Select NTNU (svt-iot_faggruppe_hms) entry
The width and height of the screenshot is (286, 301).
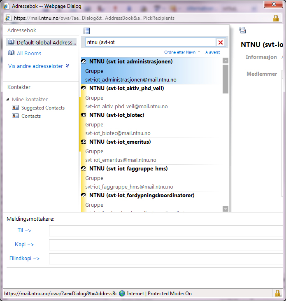tap(151, 178)
